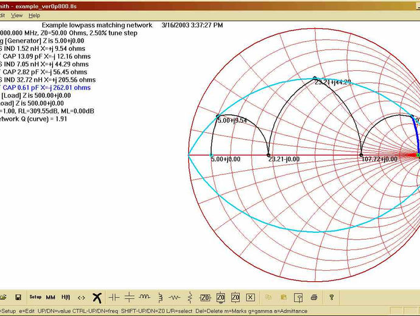Add a series Z0 transmission line

205,298
